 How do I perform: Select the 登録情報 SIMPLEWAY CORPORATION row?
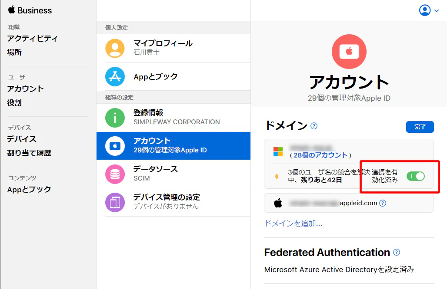click(x=173, y=118)
